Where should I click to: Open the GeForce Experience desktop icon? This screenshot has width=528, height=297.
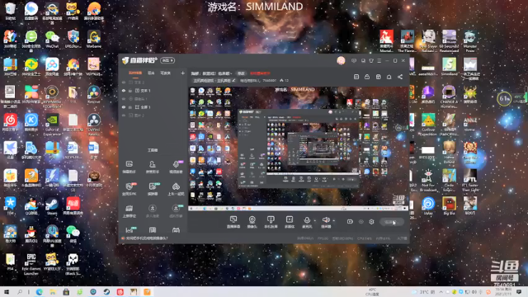pos(52,125)
